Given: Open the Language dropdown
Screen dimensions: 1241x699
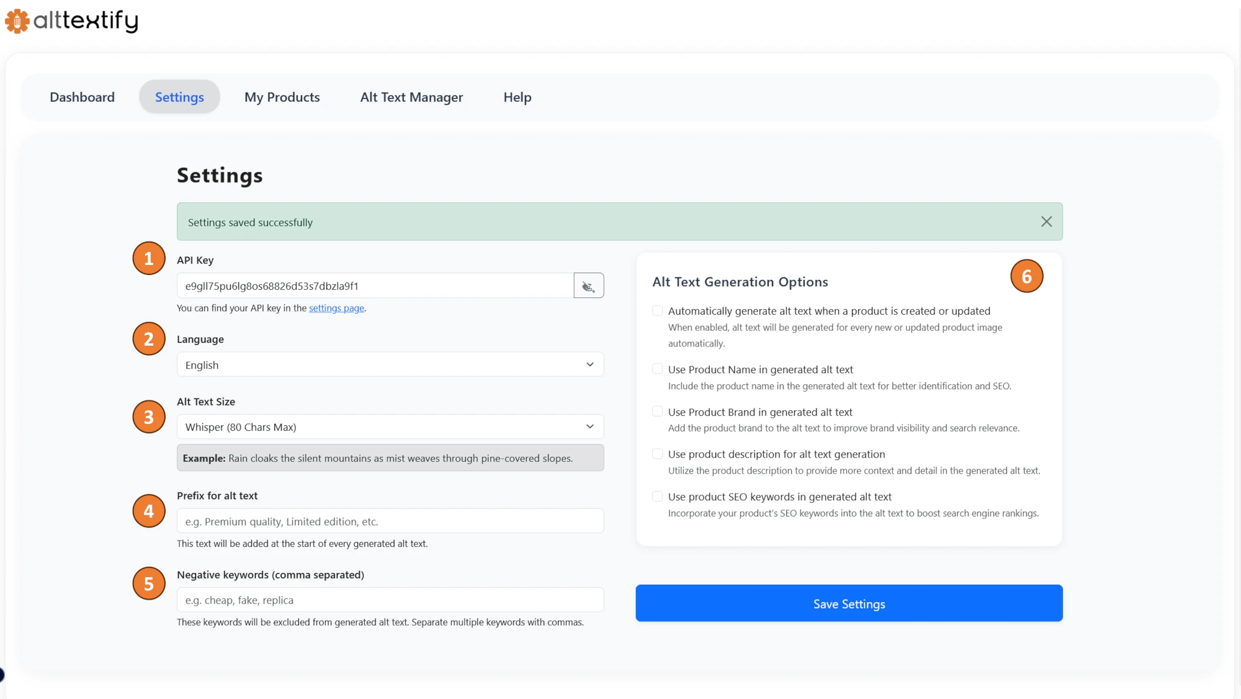Looking at the screenshot, I should pyautogui.click(x=390, y=364).
